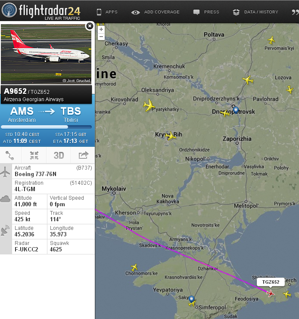Click the center-on-aircraft arrows icon
The height and width of the screenshot is (319, 299).
click(x=34, y=155)
